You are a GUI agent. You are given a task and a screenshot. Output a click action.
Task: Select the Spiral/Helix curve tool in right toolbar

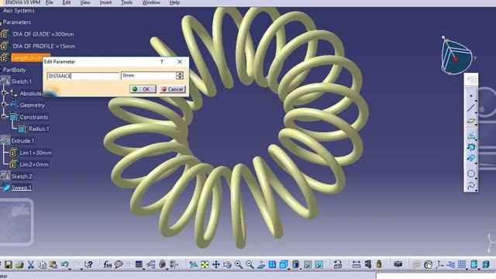470,185
